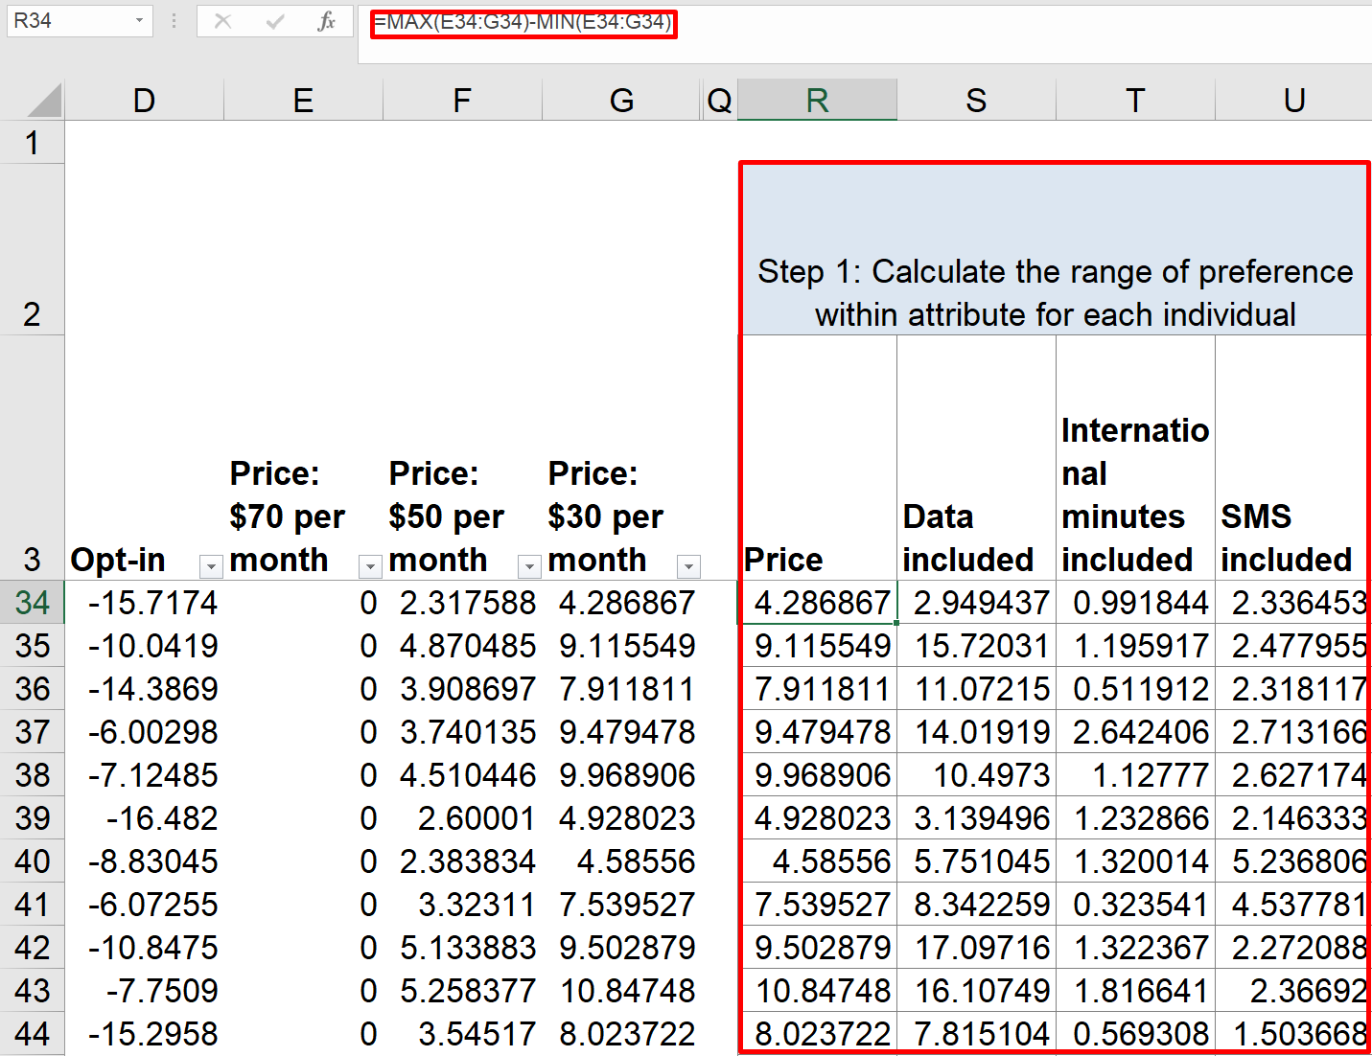The height and width of the screenshot is (1056, 1372).
Task: Select row 44 by clicking its row number
Action: (33, 1033)
